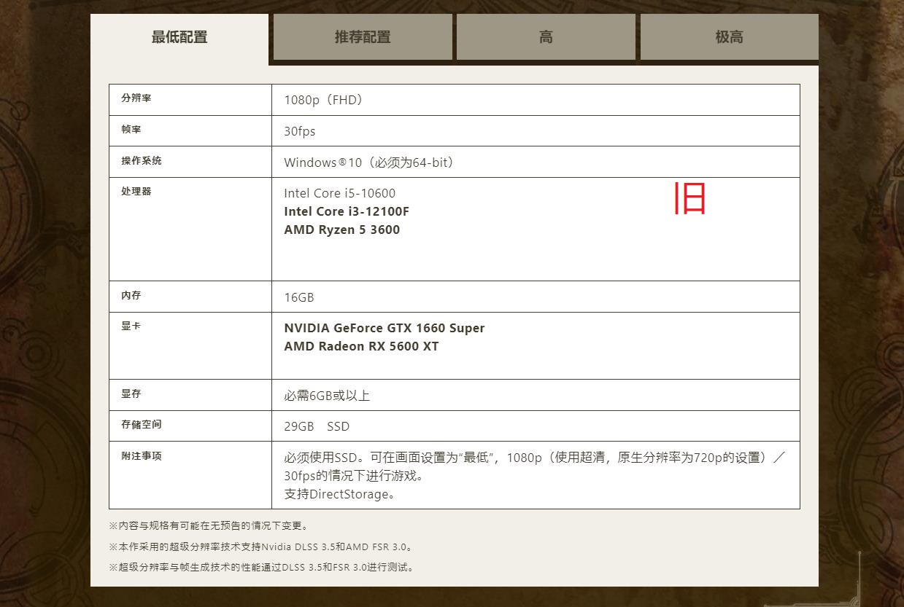Click the 分辨率 row label

click(136, 98)
